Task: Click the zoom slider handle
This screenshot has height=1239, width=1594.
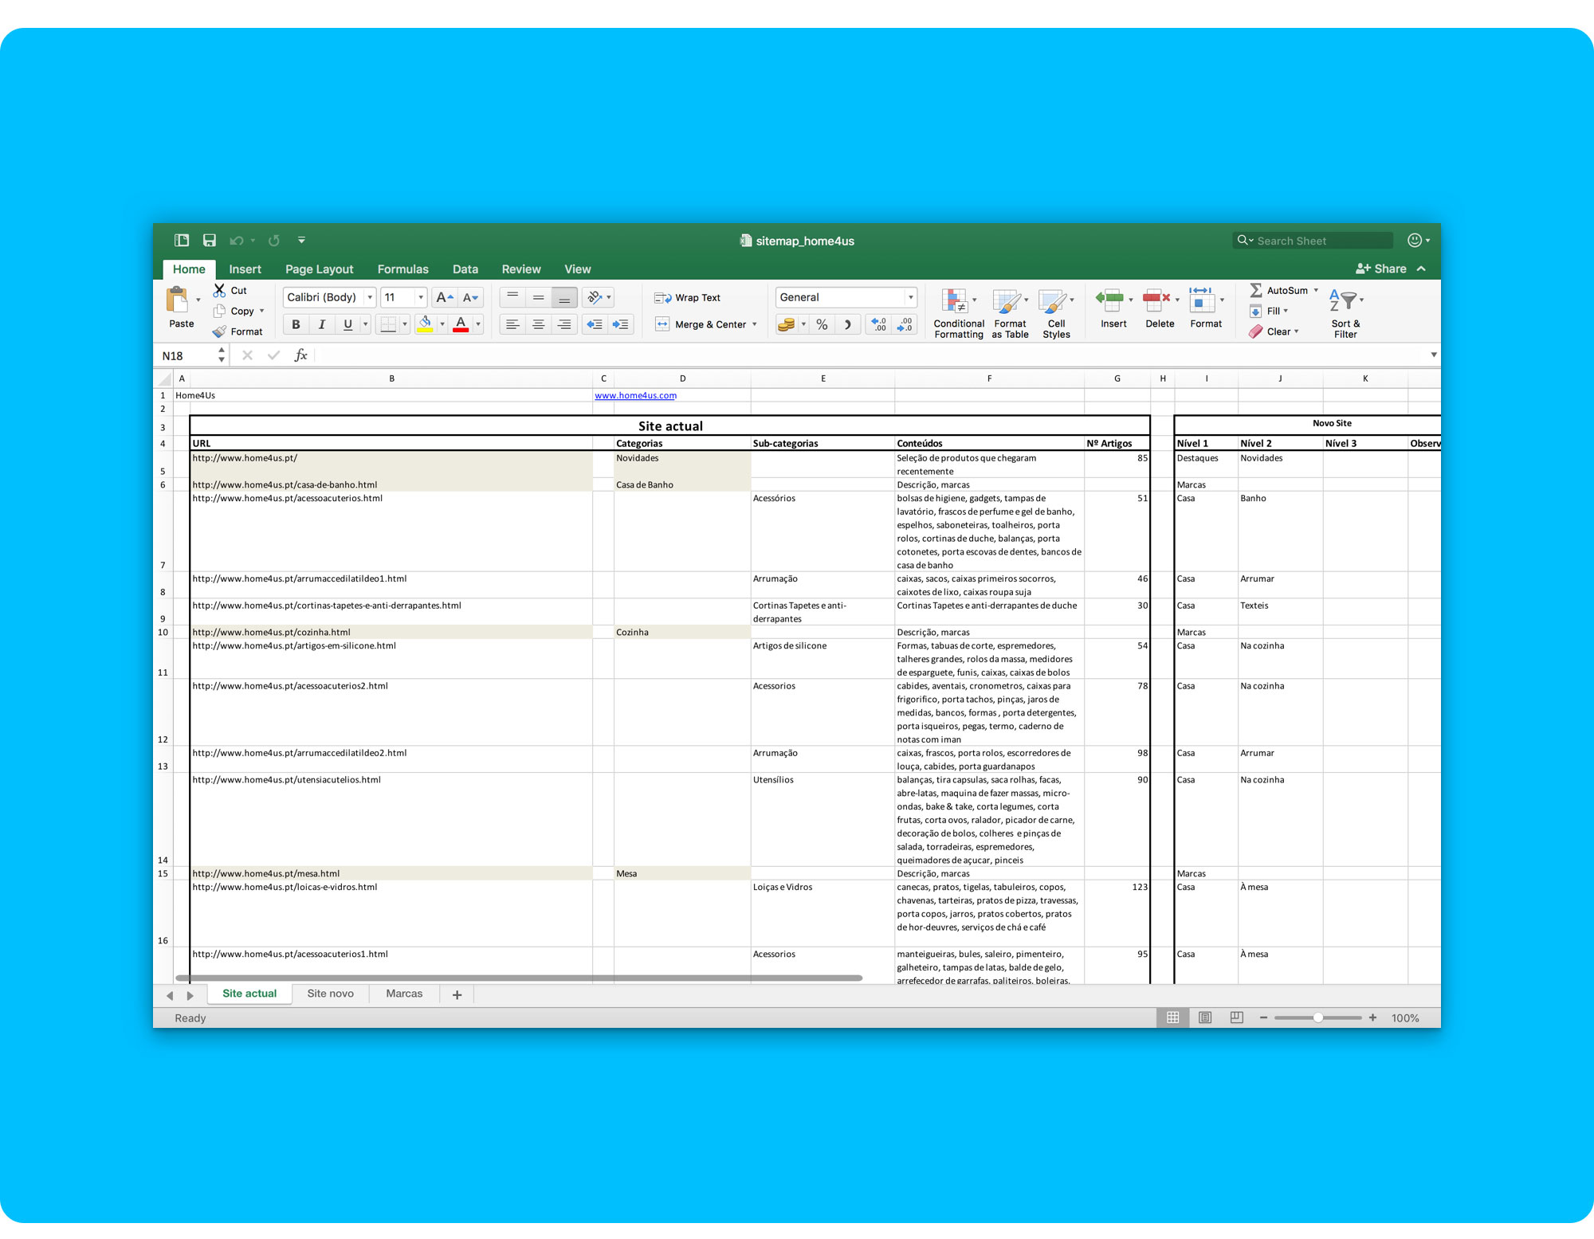Action: (x=1318, y=1017)
